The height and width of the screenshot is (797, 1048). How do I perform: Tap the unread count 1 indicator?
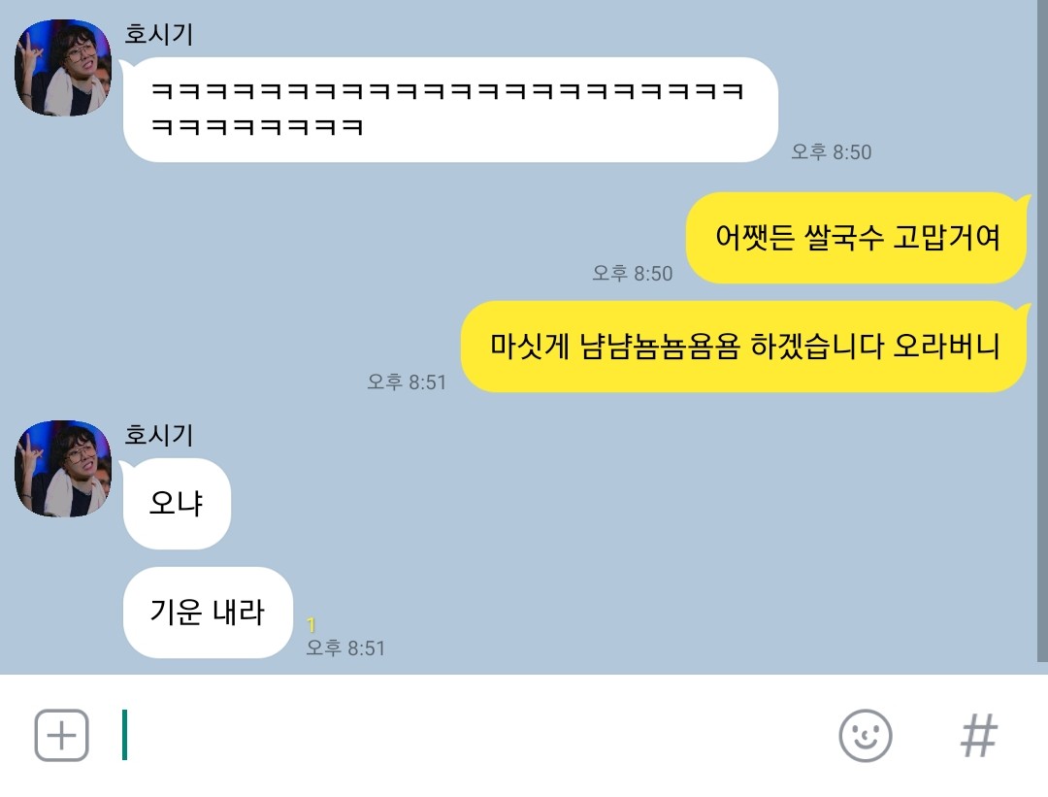311,625
